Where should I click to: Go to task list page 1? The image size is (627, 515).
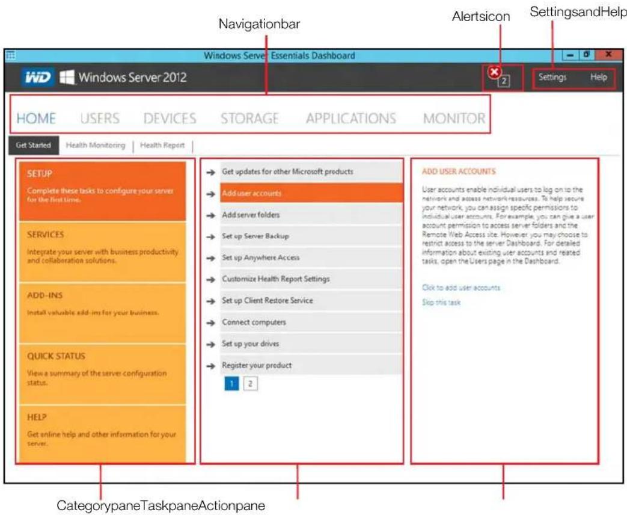tap(231, 384)
